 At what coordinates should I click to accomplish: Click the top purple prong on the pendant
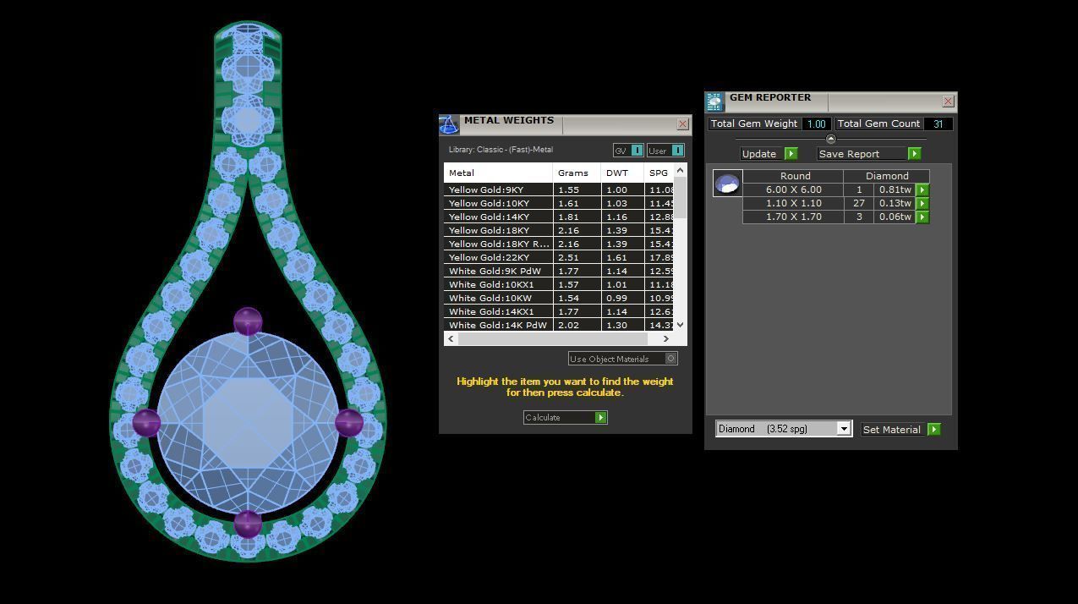point(248,322)
